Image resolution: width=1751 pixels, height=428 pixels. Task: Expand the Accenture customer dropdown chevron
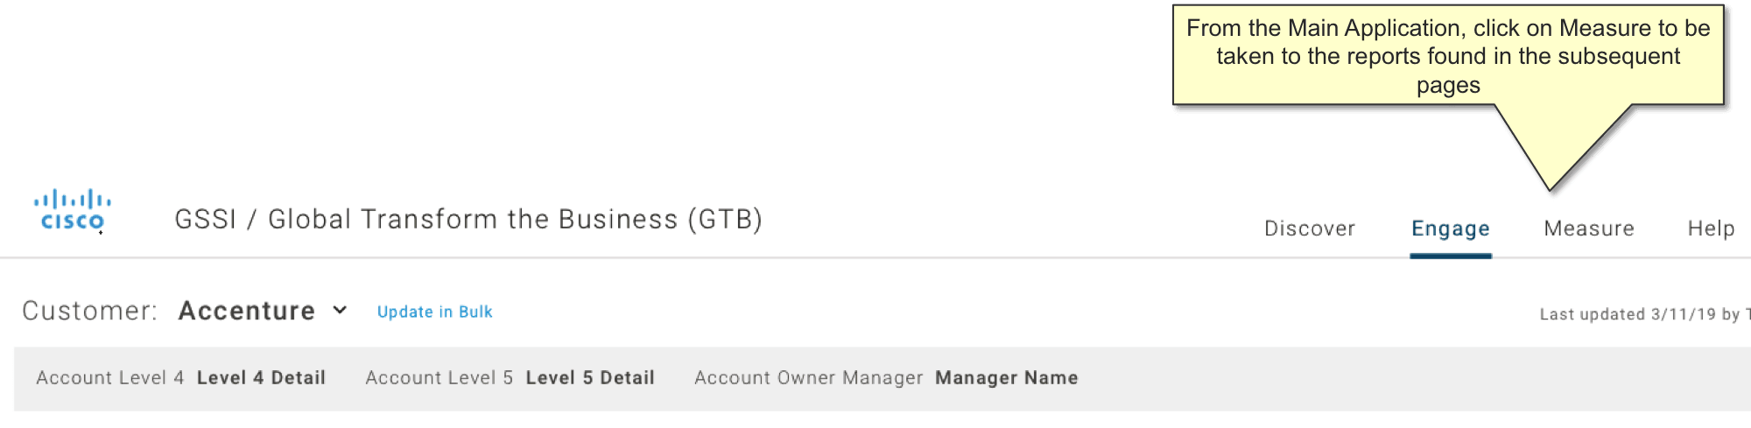pyautogui.click(x=341, y=310)
